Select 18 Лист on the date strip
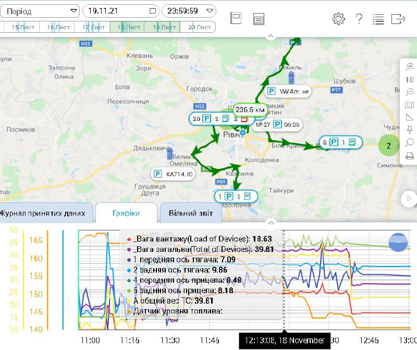417x350 pixels. [x=128, y=27]
